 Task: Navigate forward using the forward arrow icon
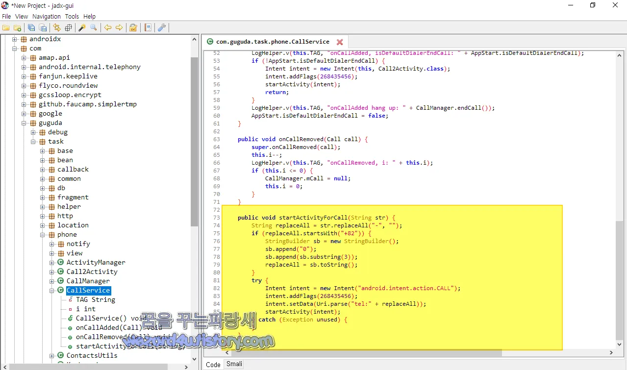119,27
